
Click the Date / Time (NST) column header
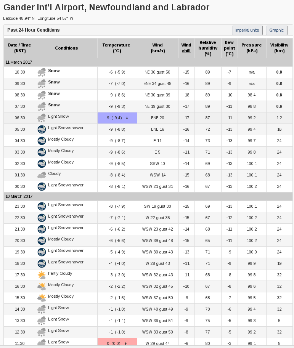coord(20,48)
